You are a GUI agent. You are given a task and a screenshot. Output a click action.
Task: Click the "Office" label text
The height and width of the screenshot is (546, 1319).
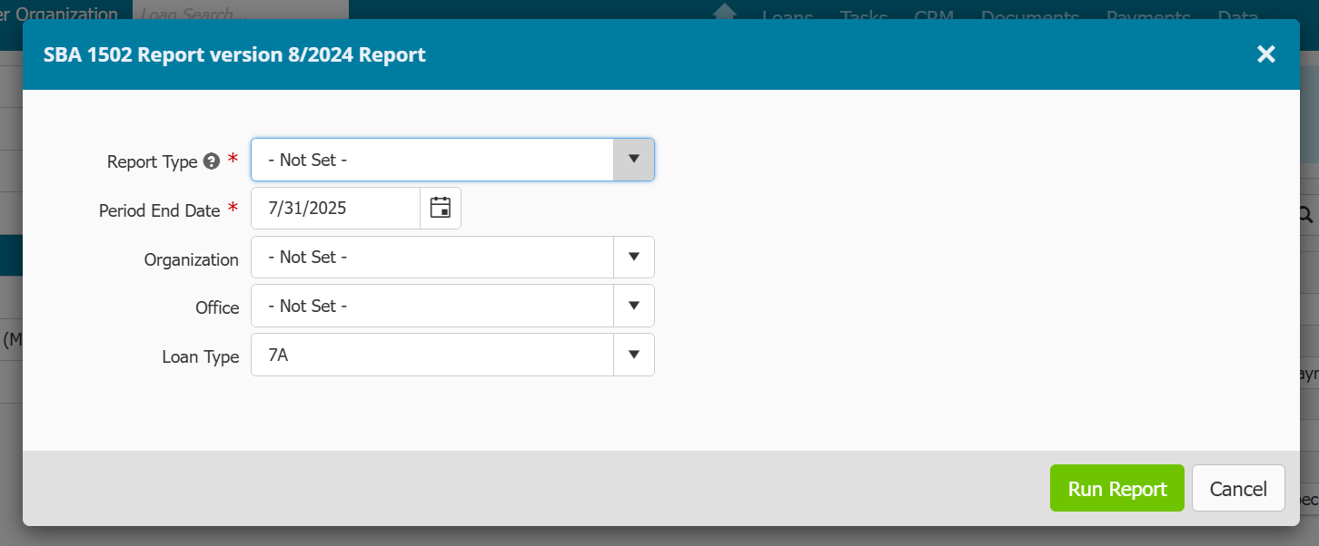217,307
